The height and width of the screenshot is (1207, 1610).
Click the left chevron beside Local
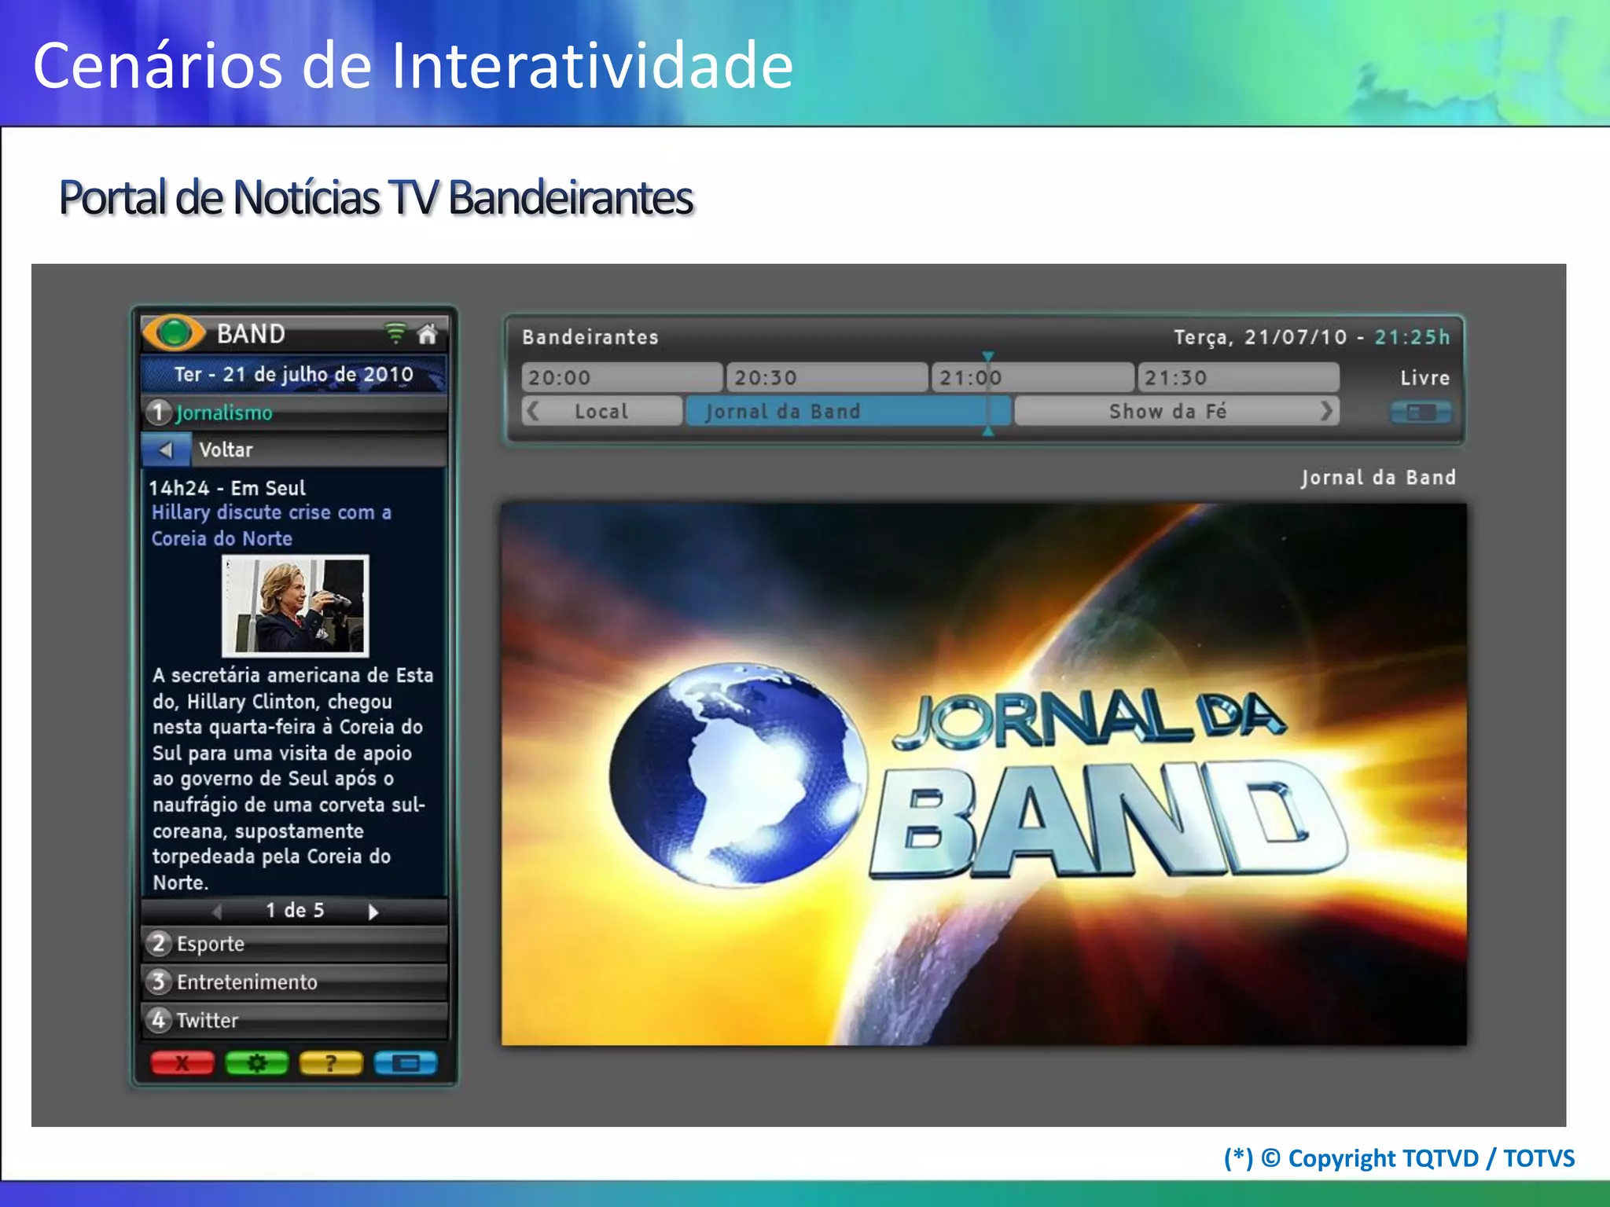(x=534, y=411)
